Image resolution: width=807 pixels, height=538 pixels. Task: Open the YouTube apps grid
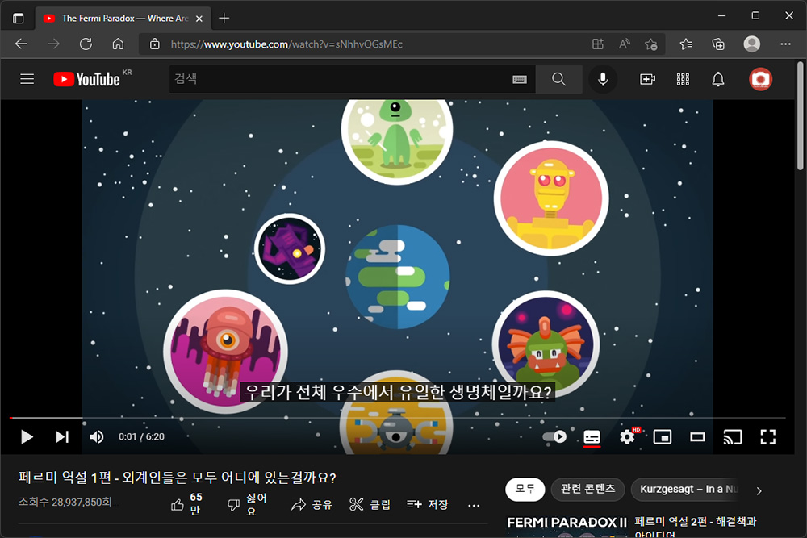(x=683, y=79)
